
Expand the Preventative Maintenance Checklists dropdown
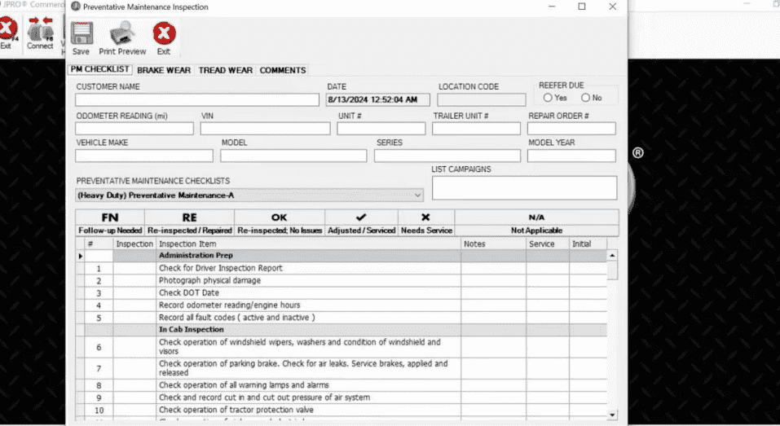418,195
